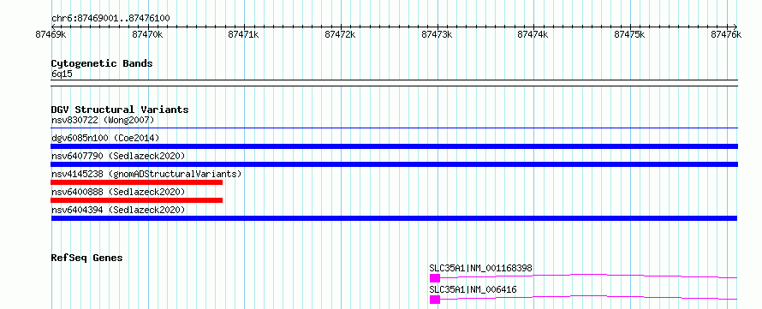Click the 87469k ruler tick label
762x309 pixels.
(x=51, y=34)
